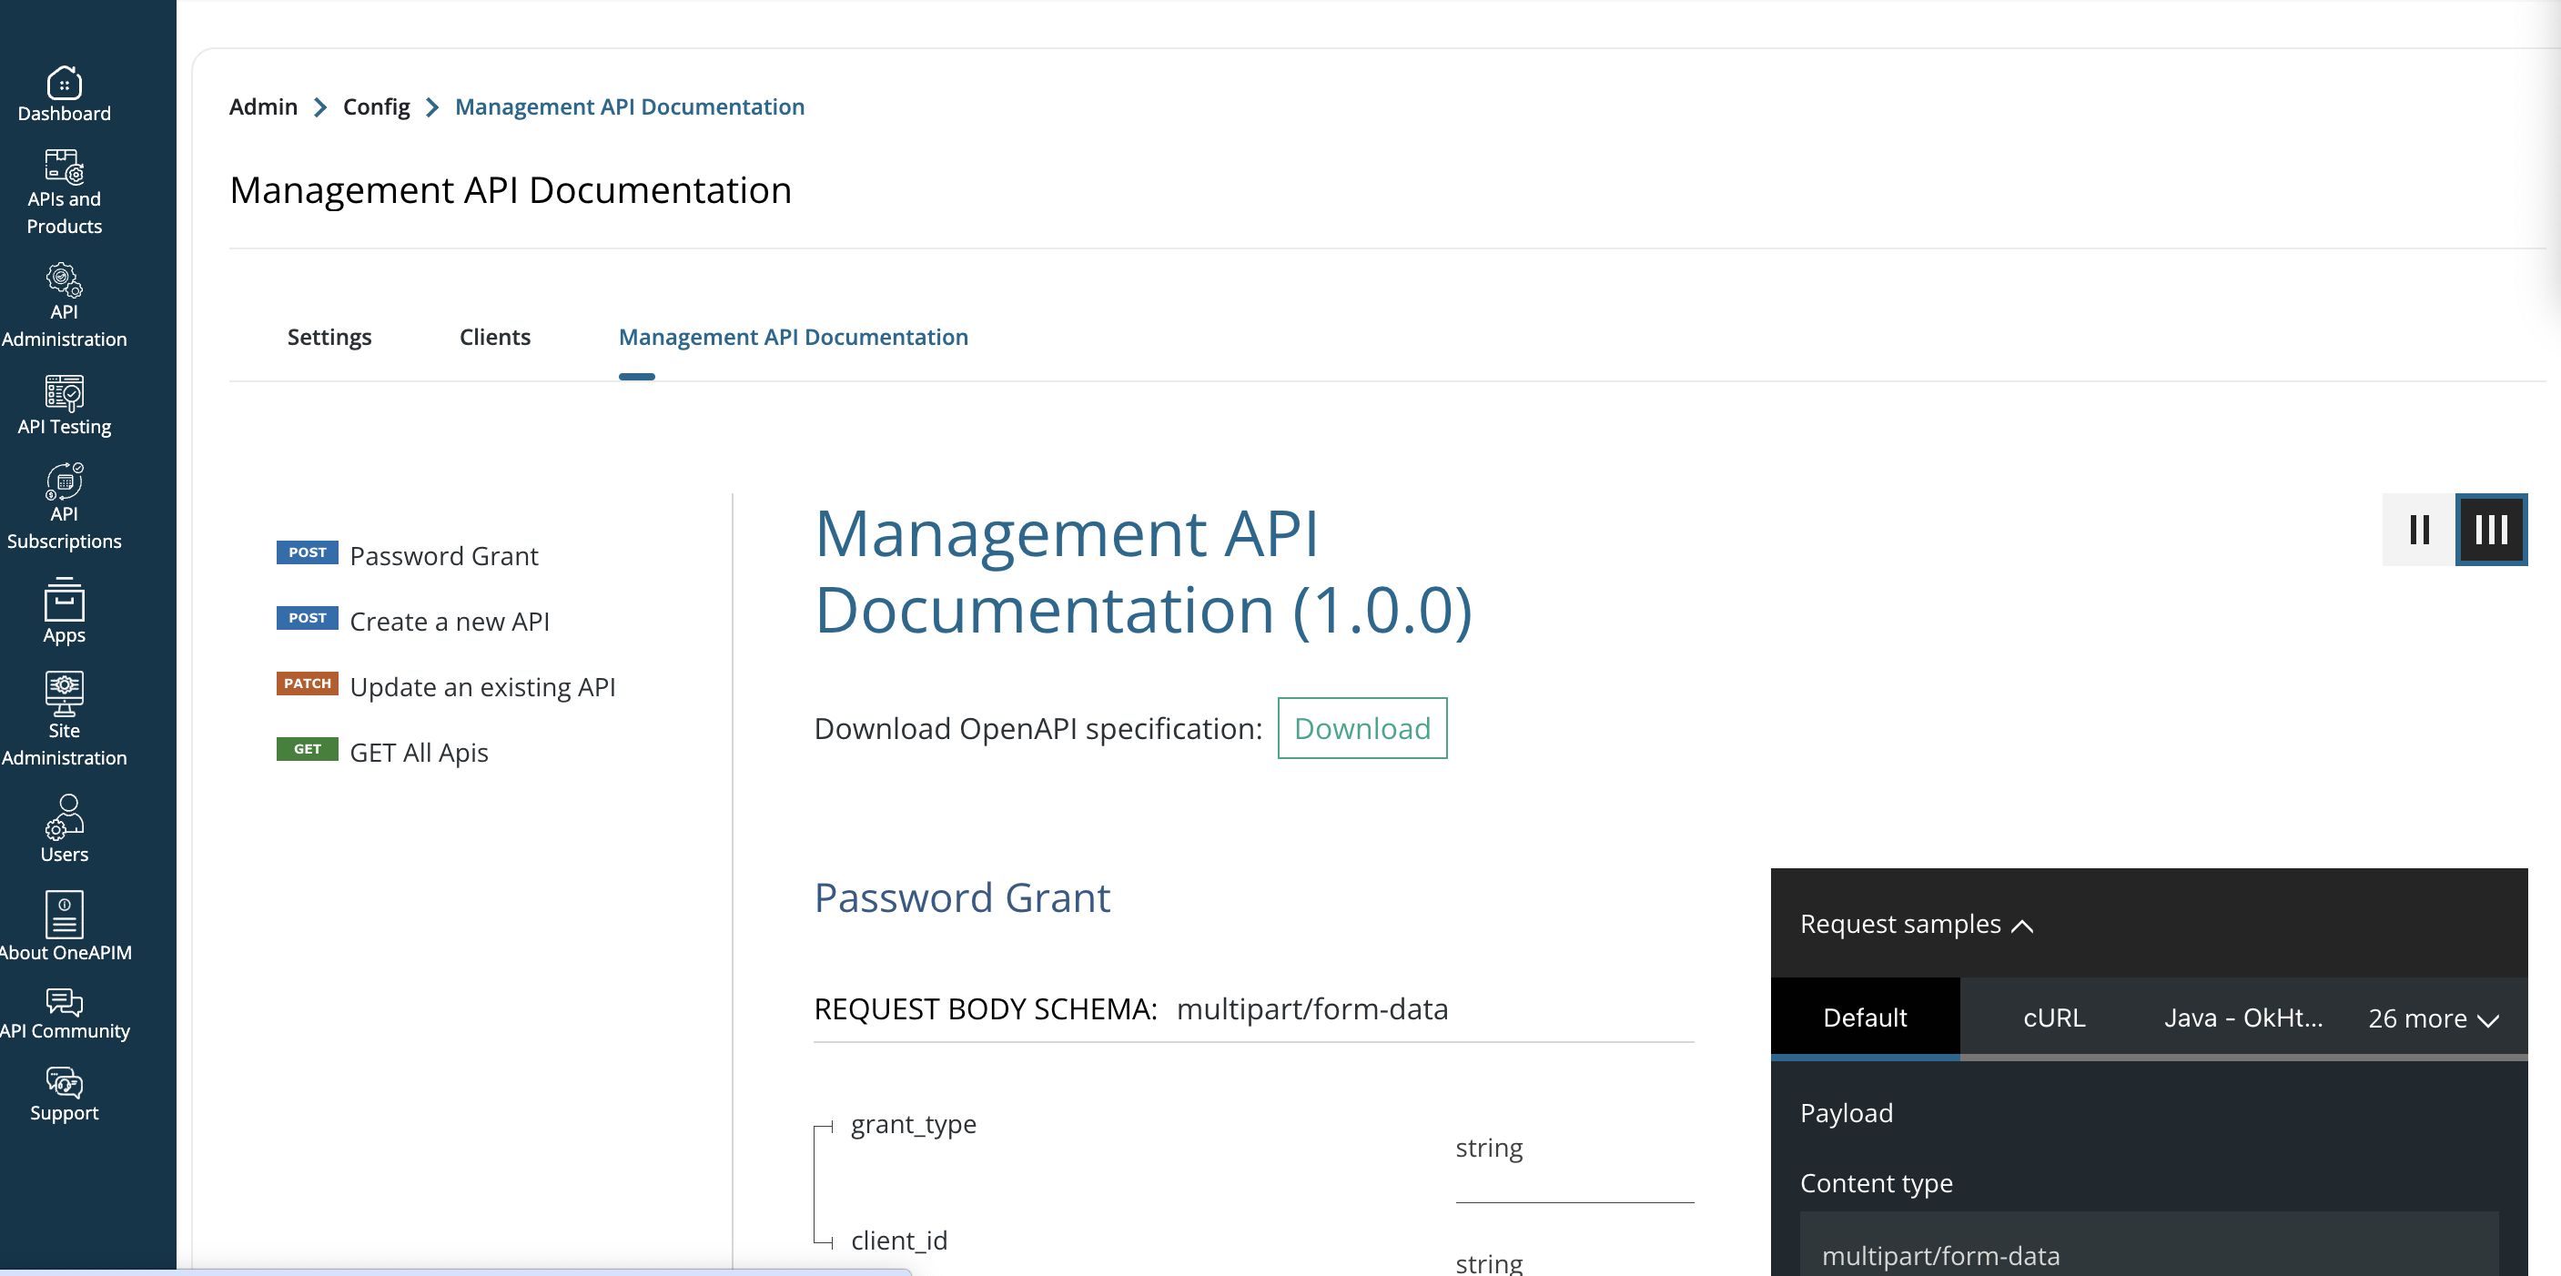Switch to three-column layout view

2492,529
